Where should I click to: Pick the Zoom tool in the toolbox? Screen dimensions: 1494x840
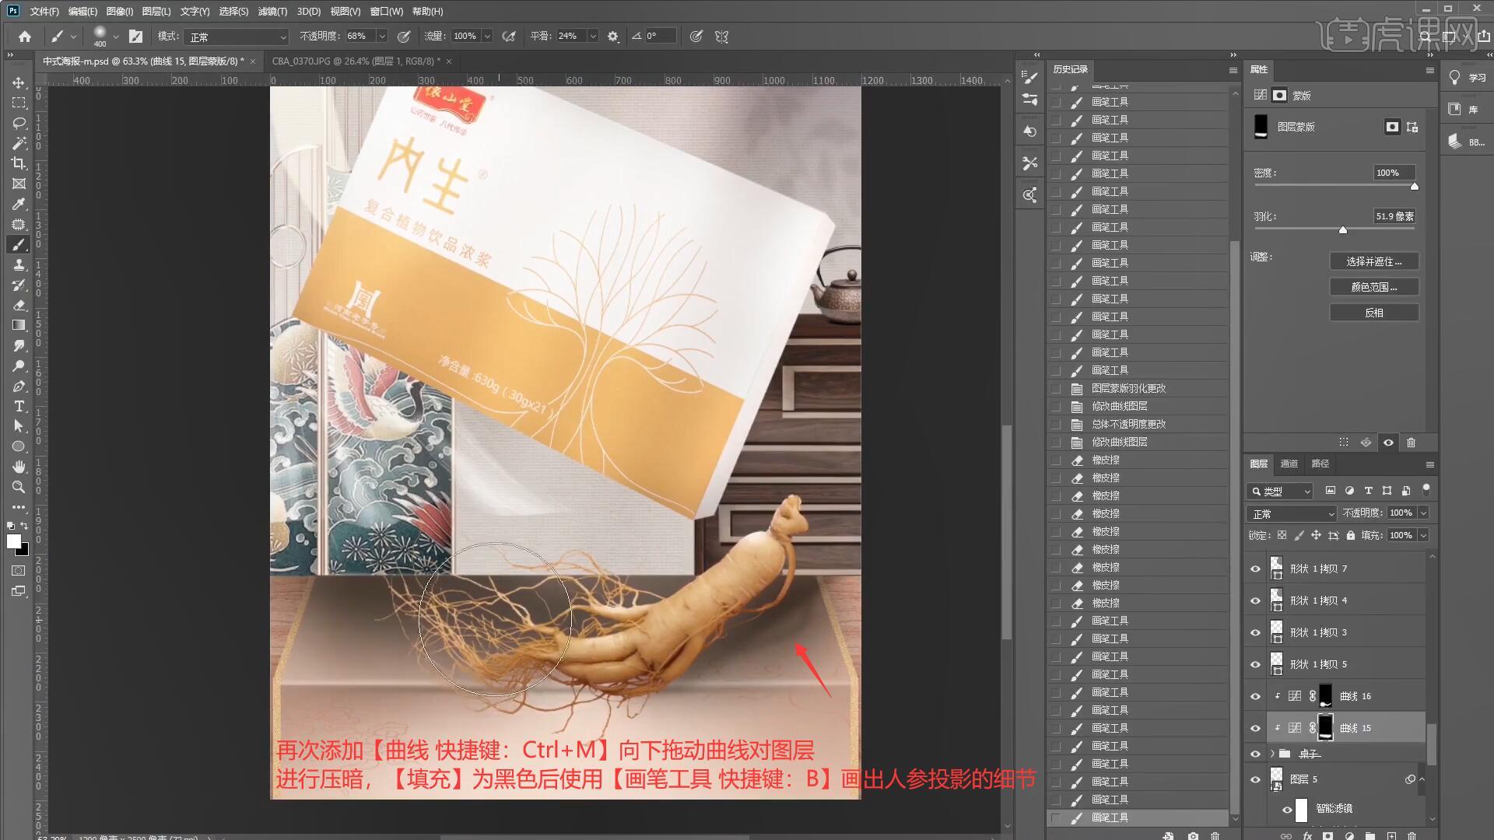coord(19,487)
